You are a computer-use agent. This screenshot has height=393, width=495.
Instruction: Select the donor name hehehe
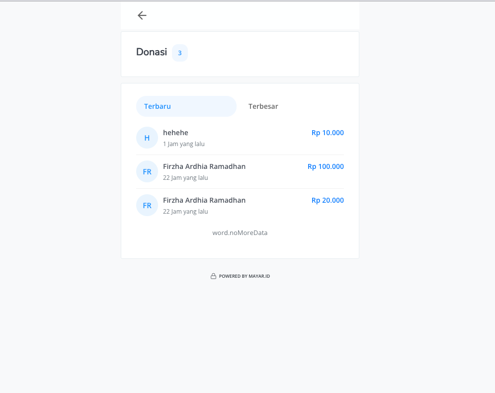pos(175,133)
